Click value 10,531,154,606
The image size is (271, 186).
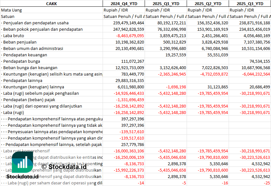[256, 48]
